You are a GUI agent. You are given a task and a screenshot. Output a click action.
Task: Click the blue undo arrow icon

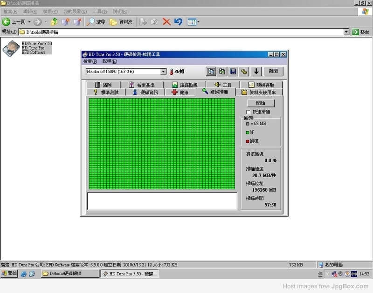(178, 22)
